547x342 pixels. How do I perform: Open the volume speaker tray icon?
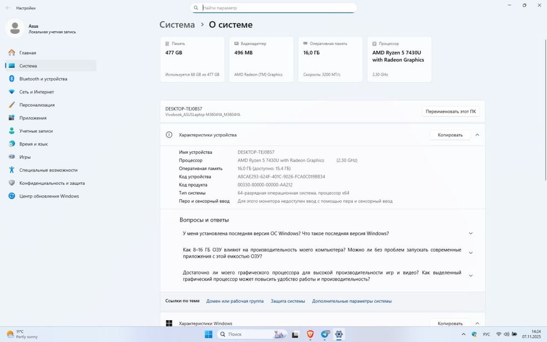point(507,334)
